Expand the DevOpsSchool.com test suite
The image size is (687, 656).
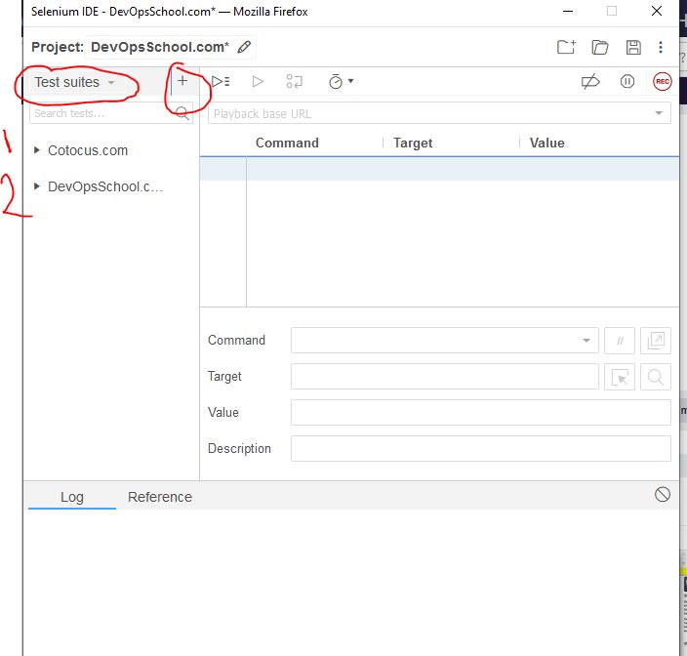[x=37, y=186]
